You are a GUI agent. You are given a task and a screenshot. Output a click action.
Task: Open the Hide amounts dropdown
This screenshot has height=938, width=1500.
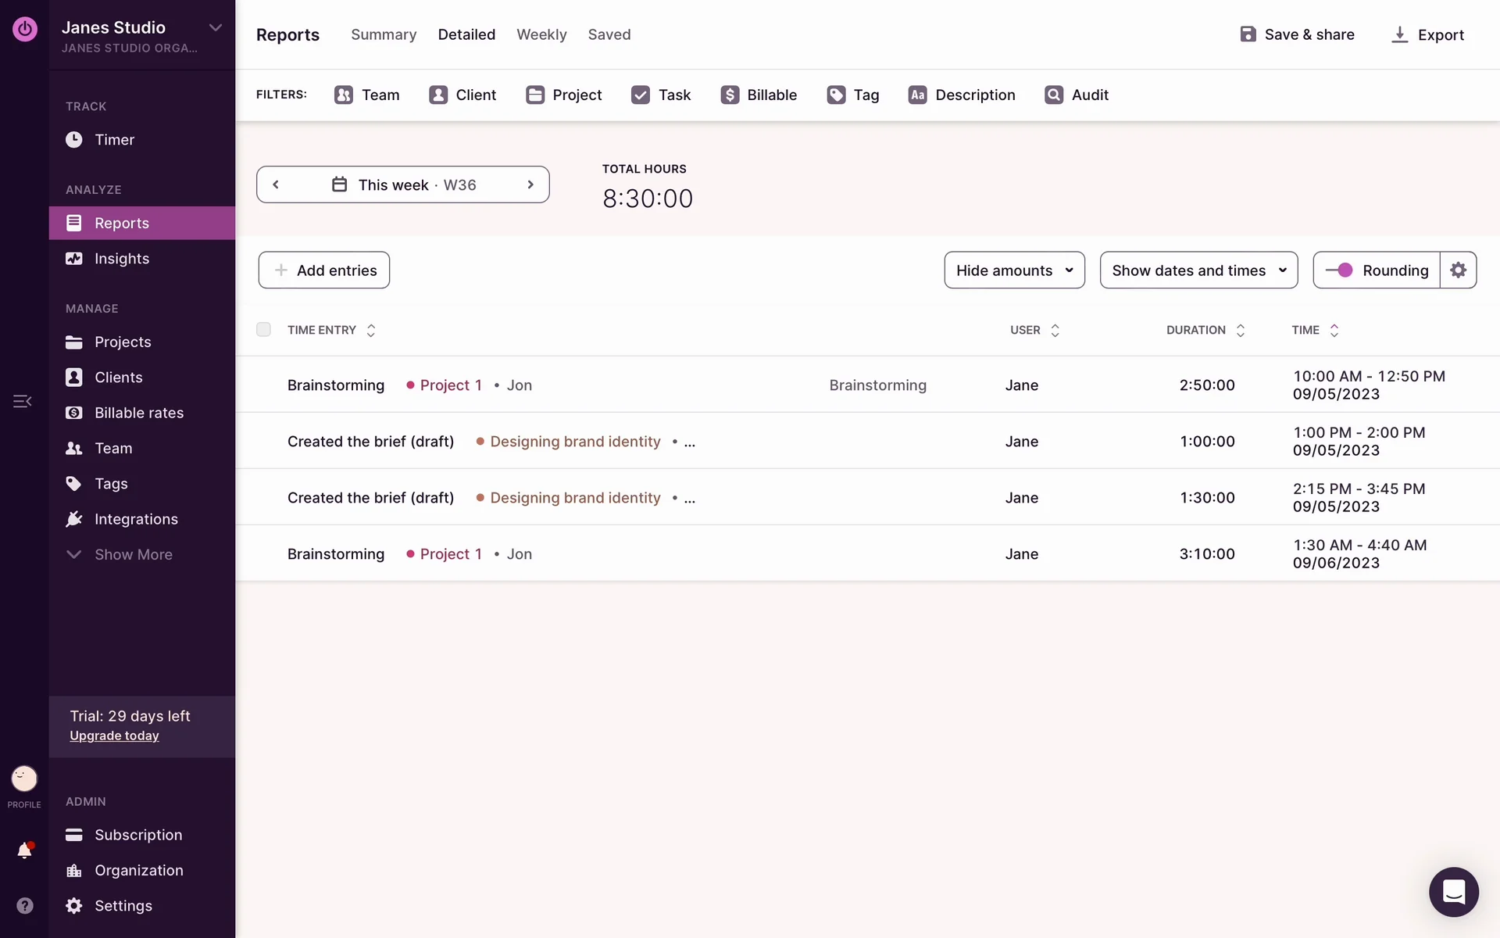click(1014, 270)
